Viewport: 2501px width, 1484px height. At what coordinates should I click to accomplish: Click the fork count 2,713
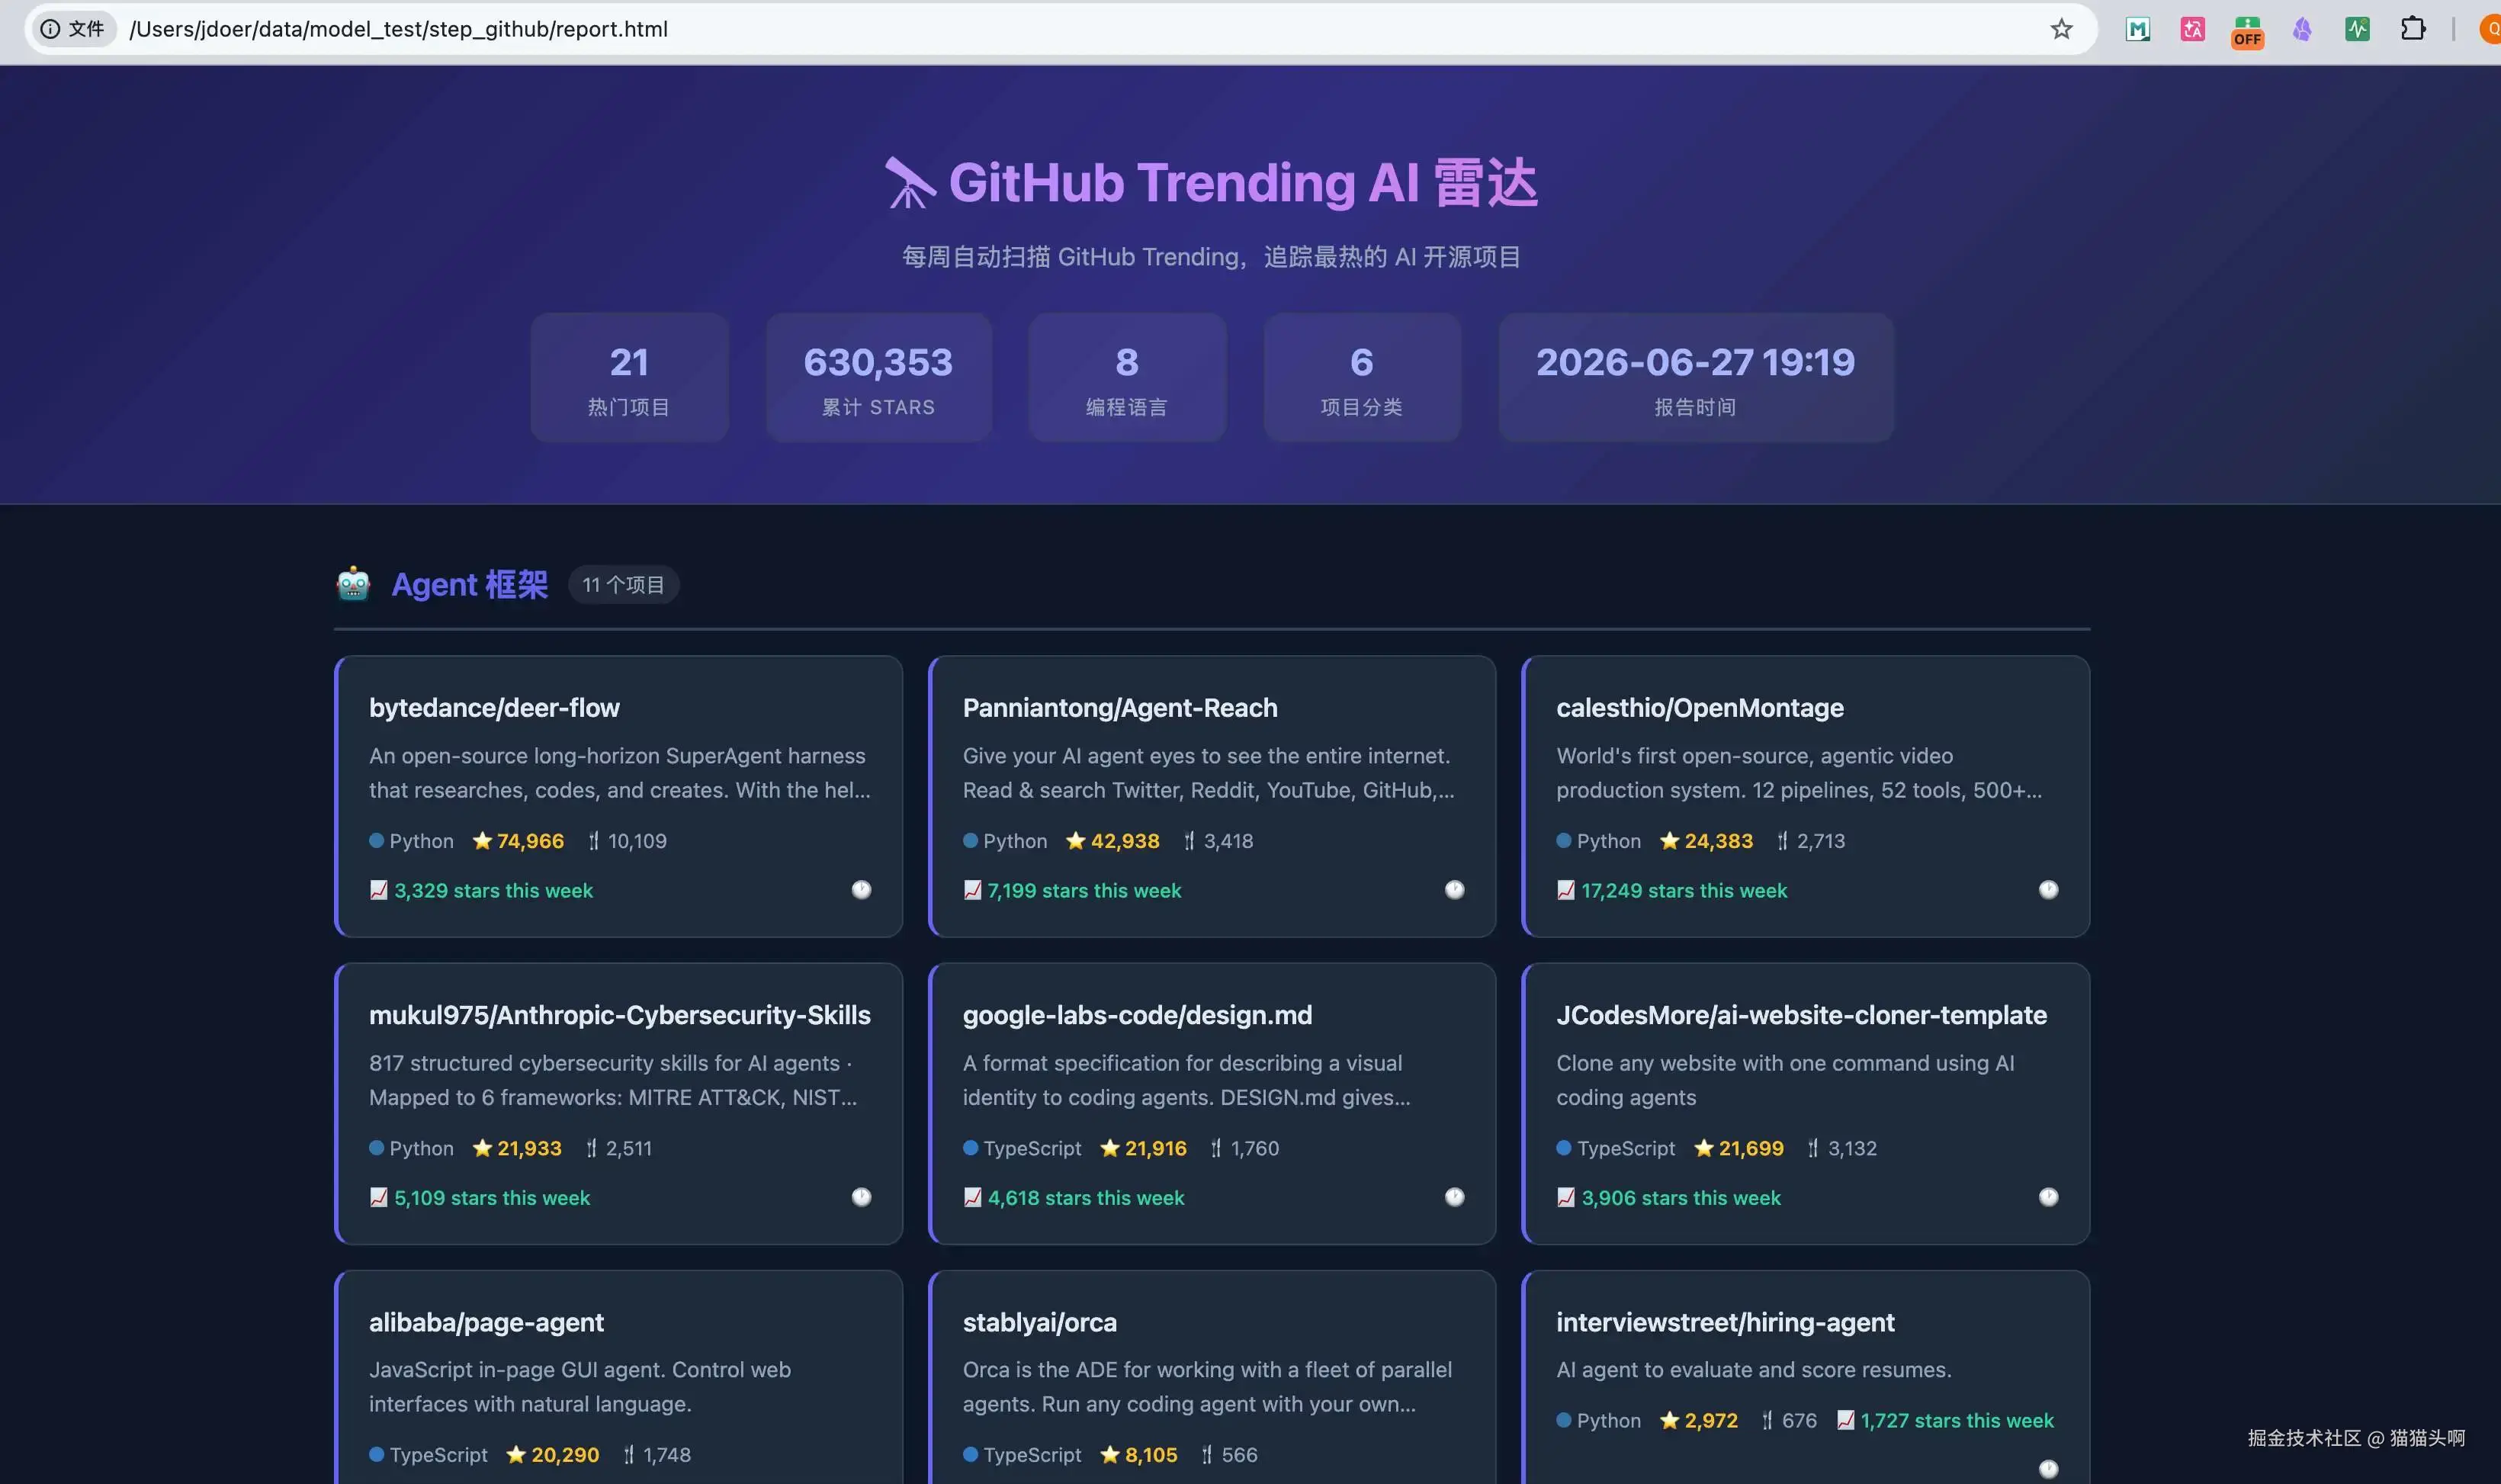click(x=1820, y=841)
